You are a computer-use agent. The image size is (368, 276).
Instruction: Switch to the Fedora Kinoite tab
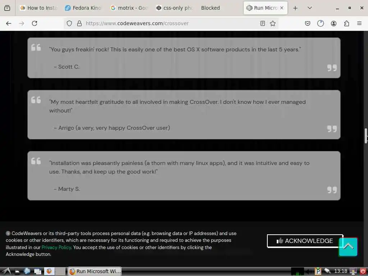click(x=83, y=8)
